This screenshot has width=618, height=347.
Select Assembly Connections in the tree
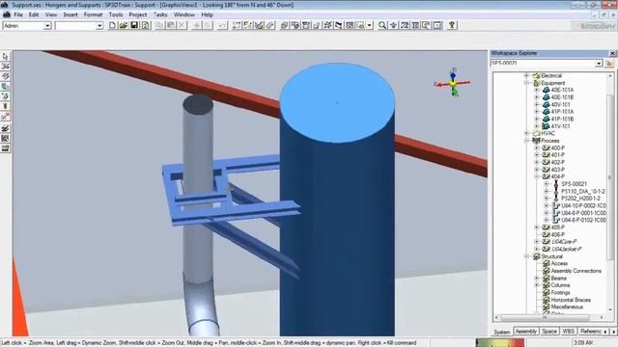click(576, 271)
